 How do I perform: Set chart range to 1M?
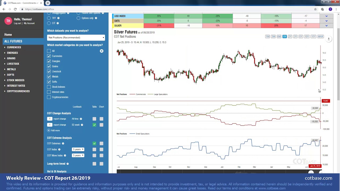267,36
